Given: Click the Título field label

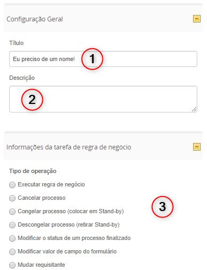Looking at the screenshot, I should click(x=17, y=43).
